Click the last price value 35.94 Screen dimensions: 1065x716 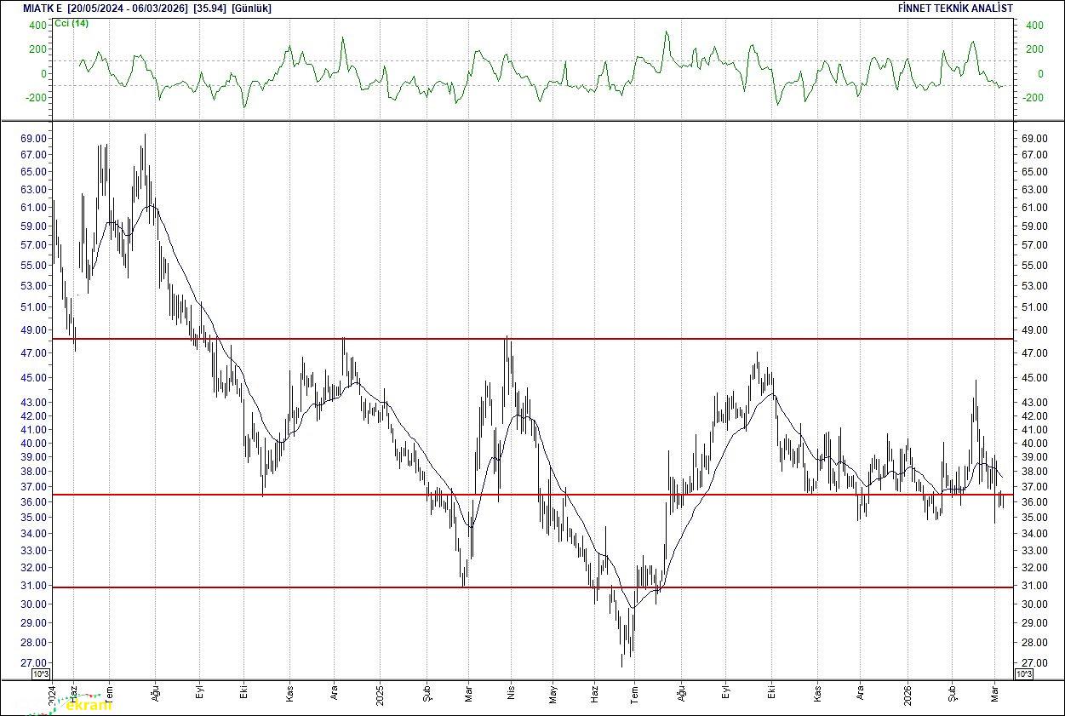pyautogui.click(x=209, y=8)
